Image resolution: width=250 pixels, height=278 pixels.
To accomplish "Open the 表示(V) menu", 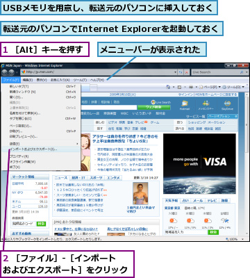I will (x=42, y=80).
